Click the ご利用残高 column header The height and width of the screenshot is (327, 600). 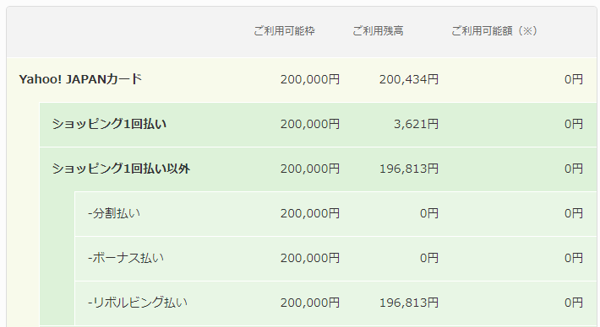pos(378,31)
